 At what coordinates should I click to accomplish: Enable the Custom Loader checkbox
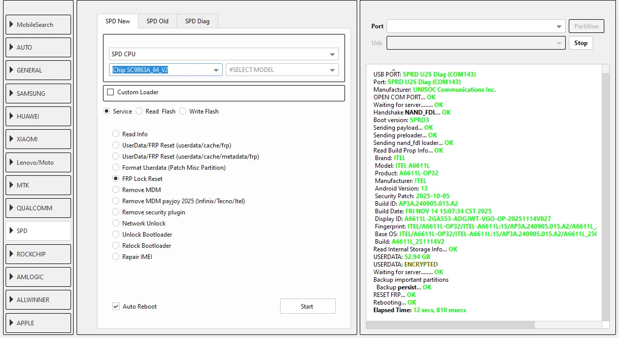tap(110, 92)
